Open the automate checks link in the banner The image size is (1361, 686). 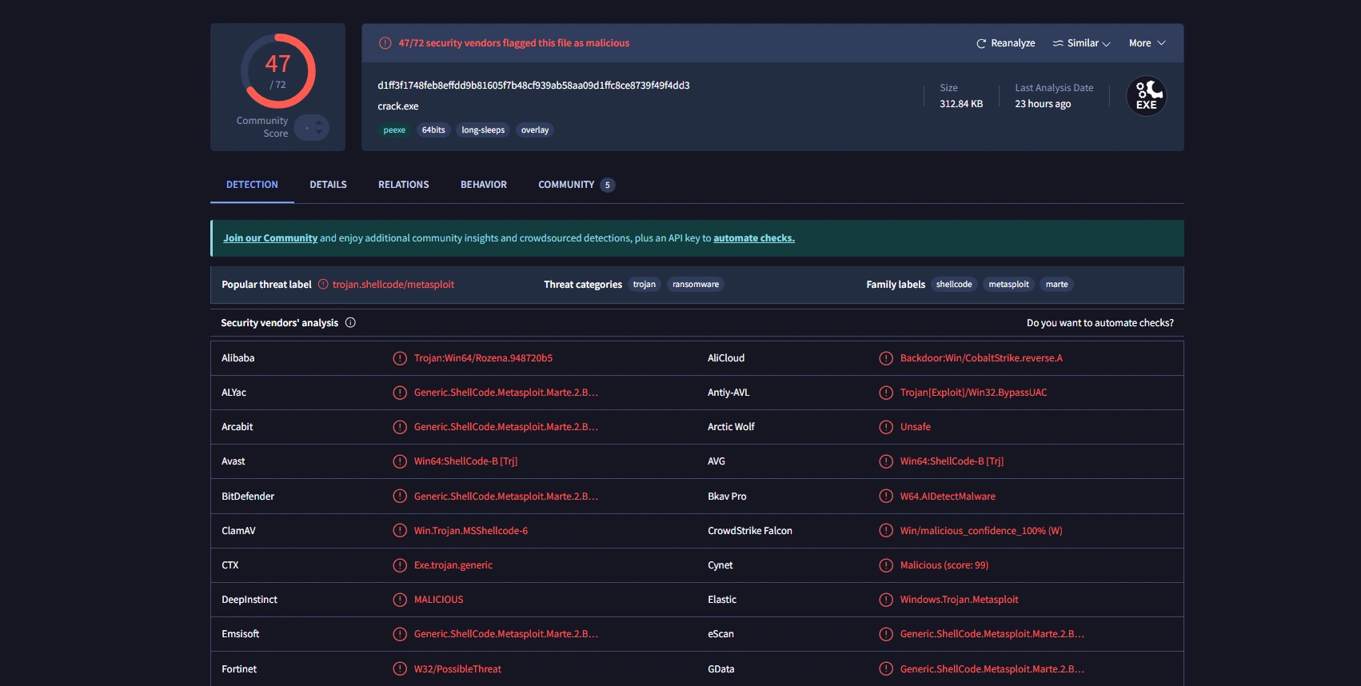(753, 238)
